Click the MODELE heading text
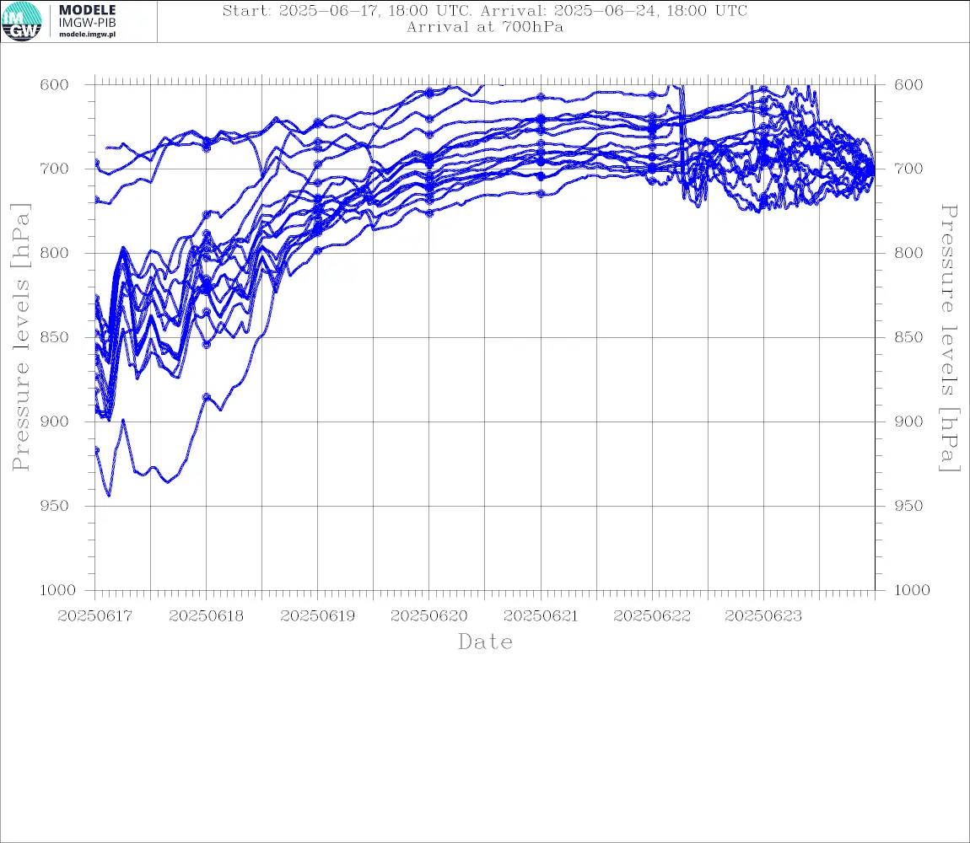Viewport: 970px width, 843px height. [x=87, y=10]
